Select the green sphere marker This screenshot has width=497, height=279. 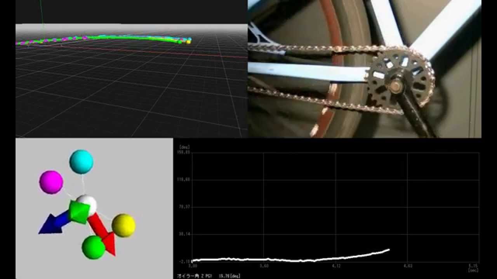(x=94, y=247)
